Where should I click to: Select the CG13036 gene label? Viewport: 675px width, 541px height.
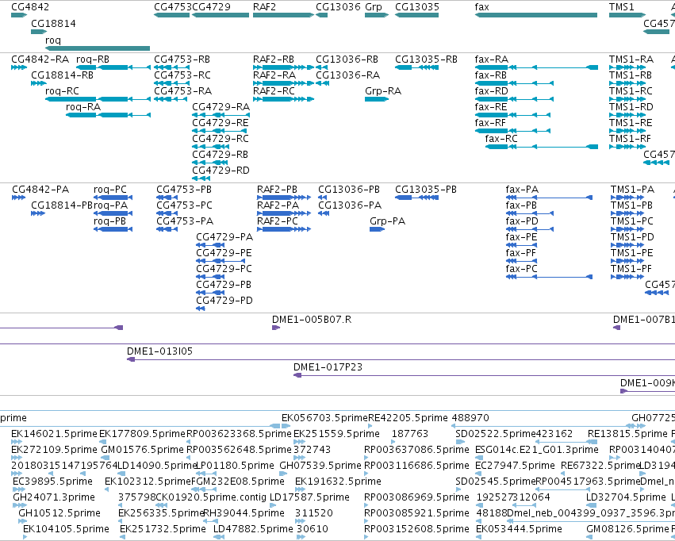(x=338, y=7)
